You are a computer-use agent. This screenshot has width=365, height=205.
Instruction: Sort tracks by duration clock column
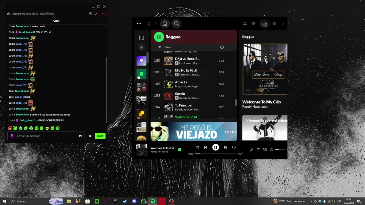[x=222, y=47]
